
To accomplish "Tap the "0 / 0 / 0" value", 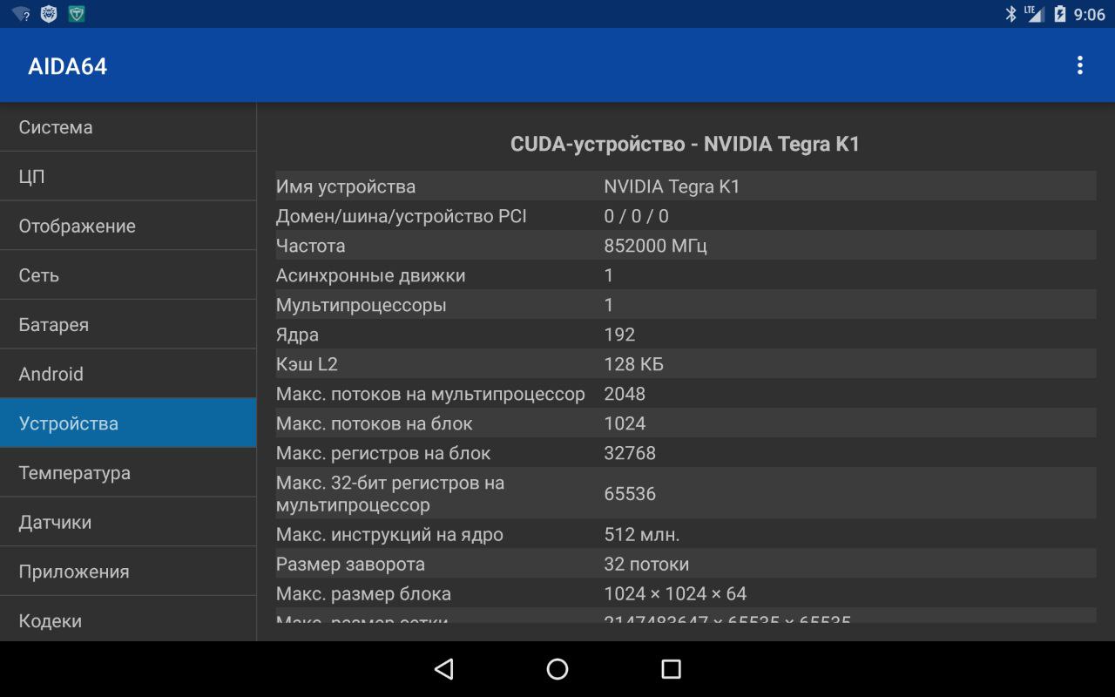I will tap(637, 216).
